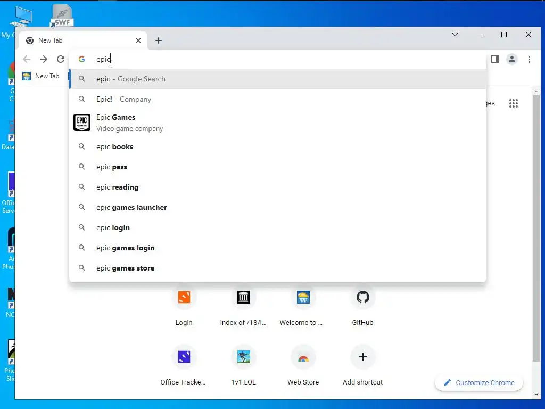
Task: Open the Google apps grid icon
Action: tap(514, 103)
